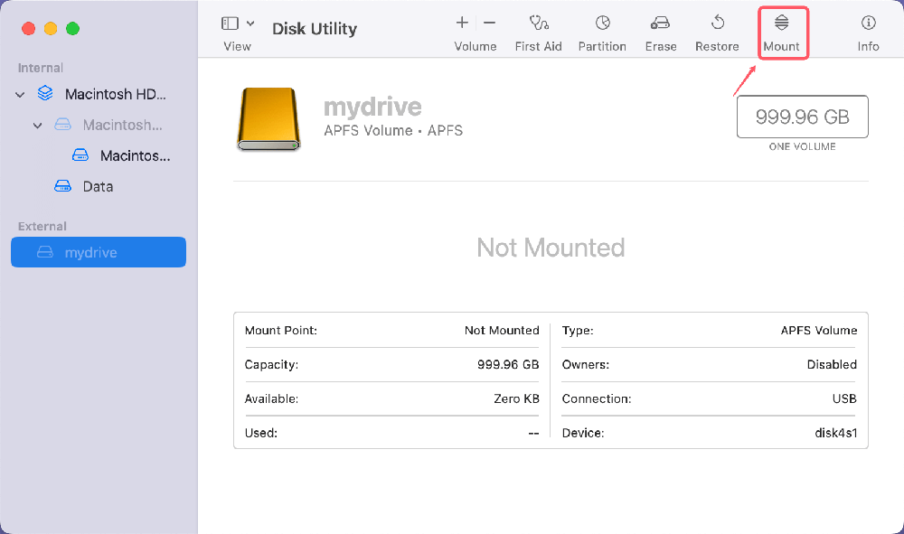Add a volume with the plus button
This screenshot has width=904, height=534.
(462, 23)
